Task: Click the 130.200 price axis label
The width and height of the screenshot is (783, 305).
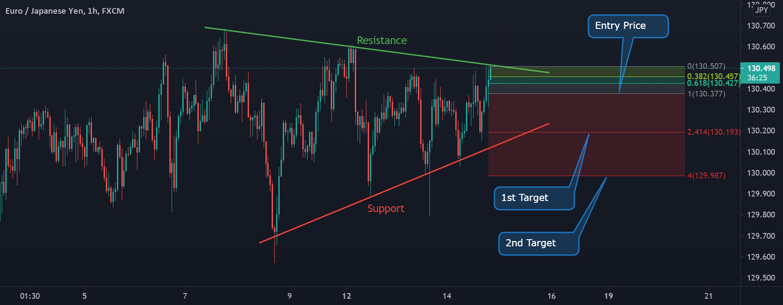Action: point(761,131)
